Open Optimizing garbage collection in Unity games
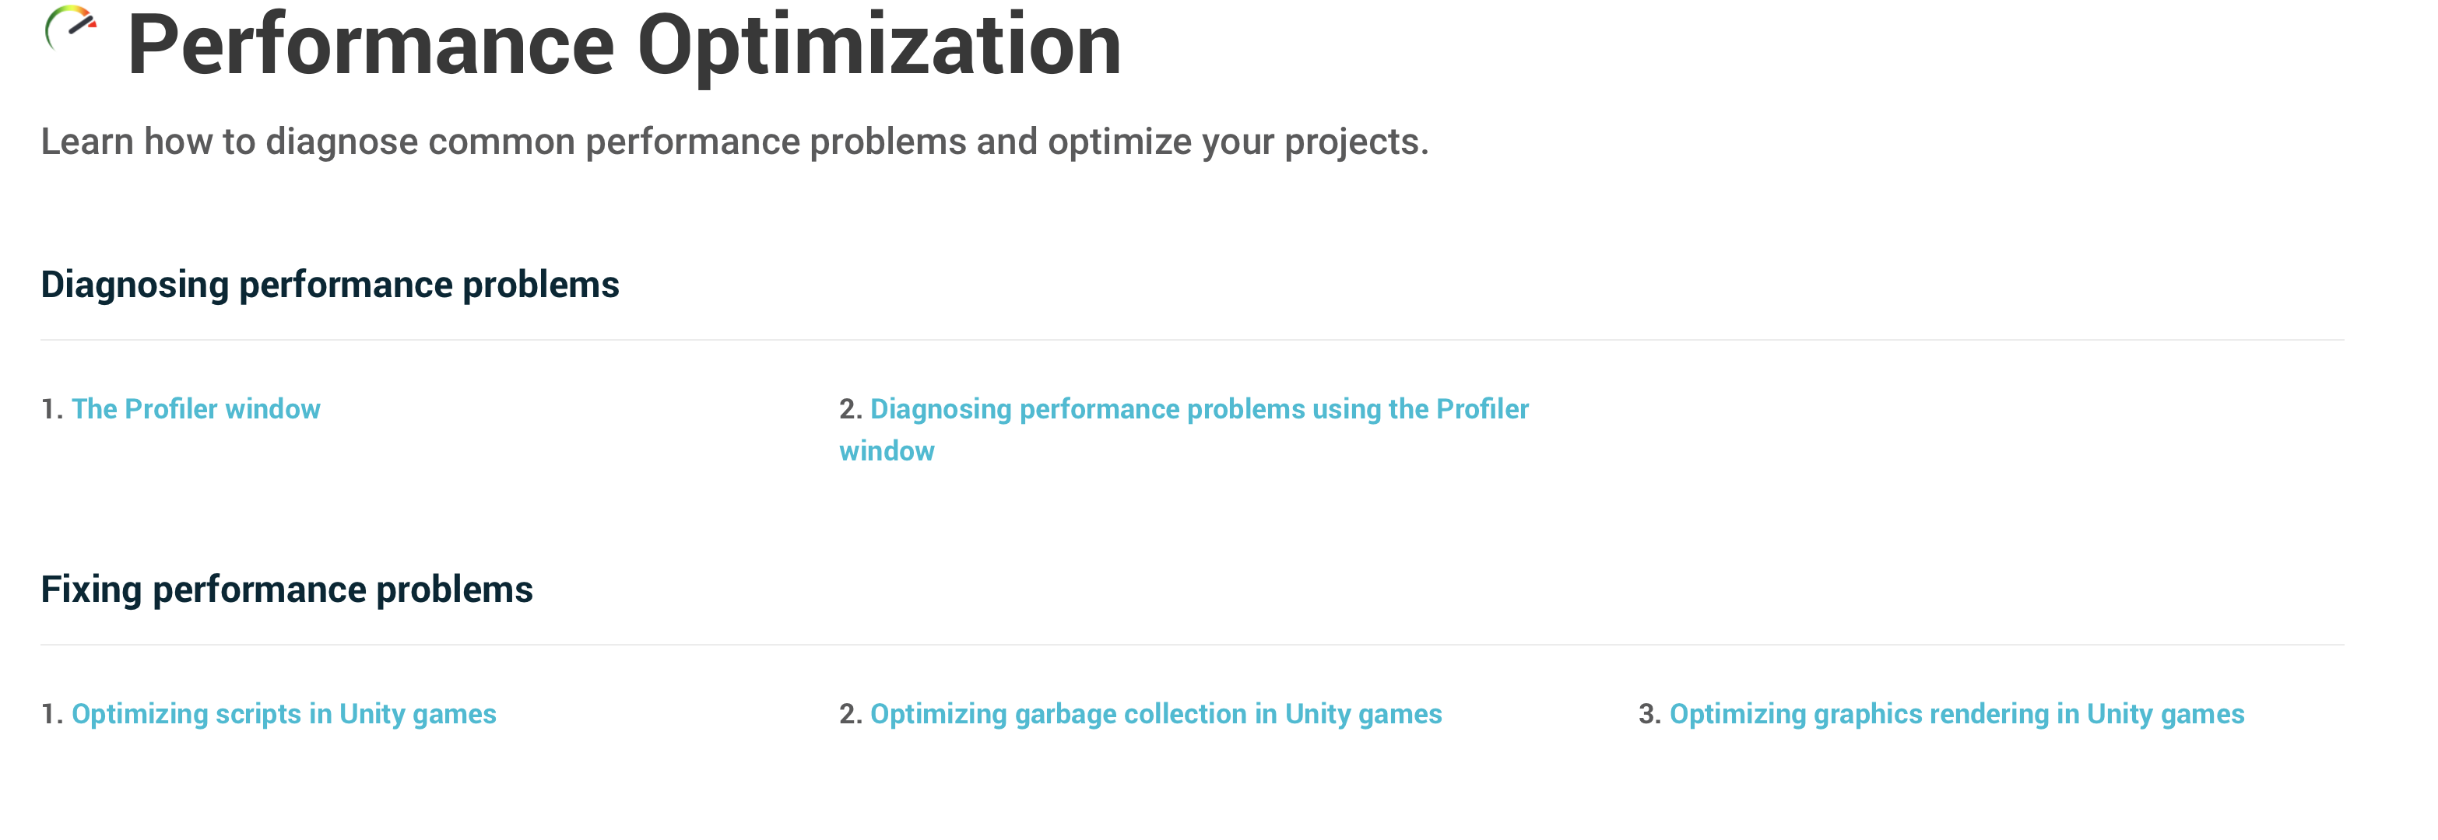The image size is (2438, 840). [x=1156, y=713]
